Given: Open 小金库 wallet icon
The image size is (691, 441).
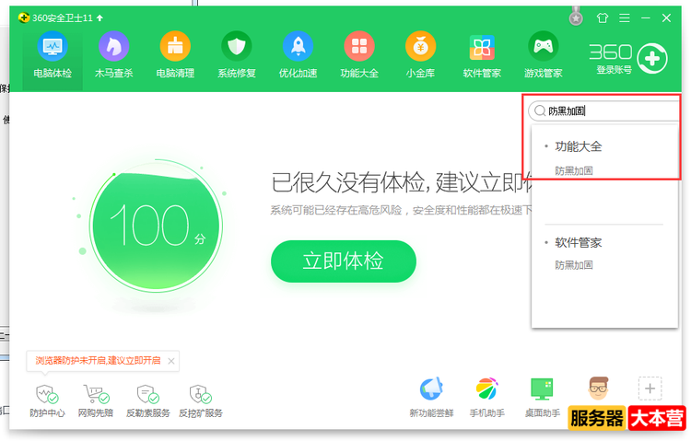Looking at the screenshot, I should [420, 55].
